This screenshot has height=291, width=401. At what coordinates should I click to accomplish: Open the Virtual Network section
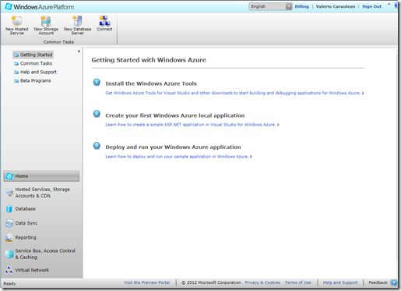pyautogui.click(x=41, y=270)
